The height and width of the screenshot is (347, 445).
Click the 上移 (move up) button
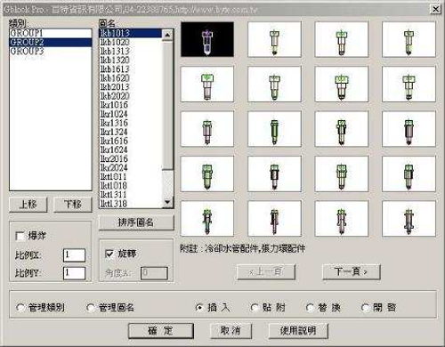point(28,205)
